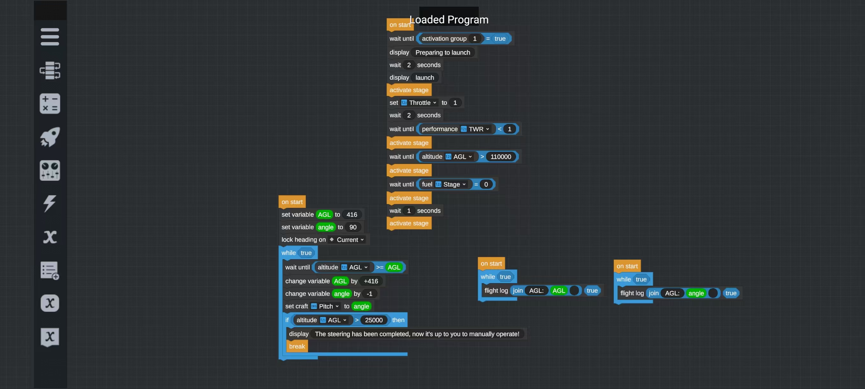Select the math operators category icon
This screenshot has height=389, width=865.
[x=50, y=103]
